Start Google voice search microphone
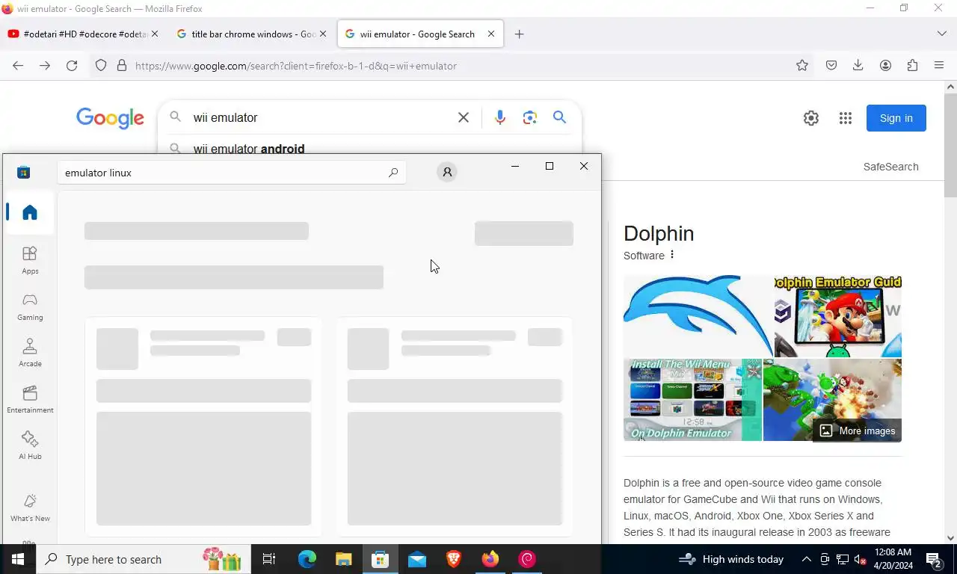 pos(500,117)
